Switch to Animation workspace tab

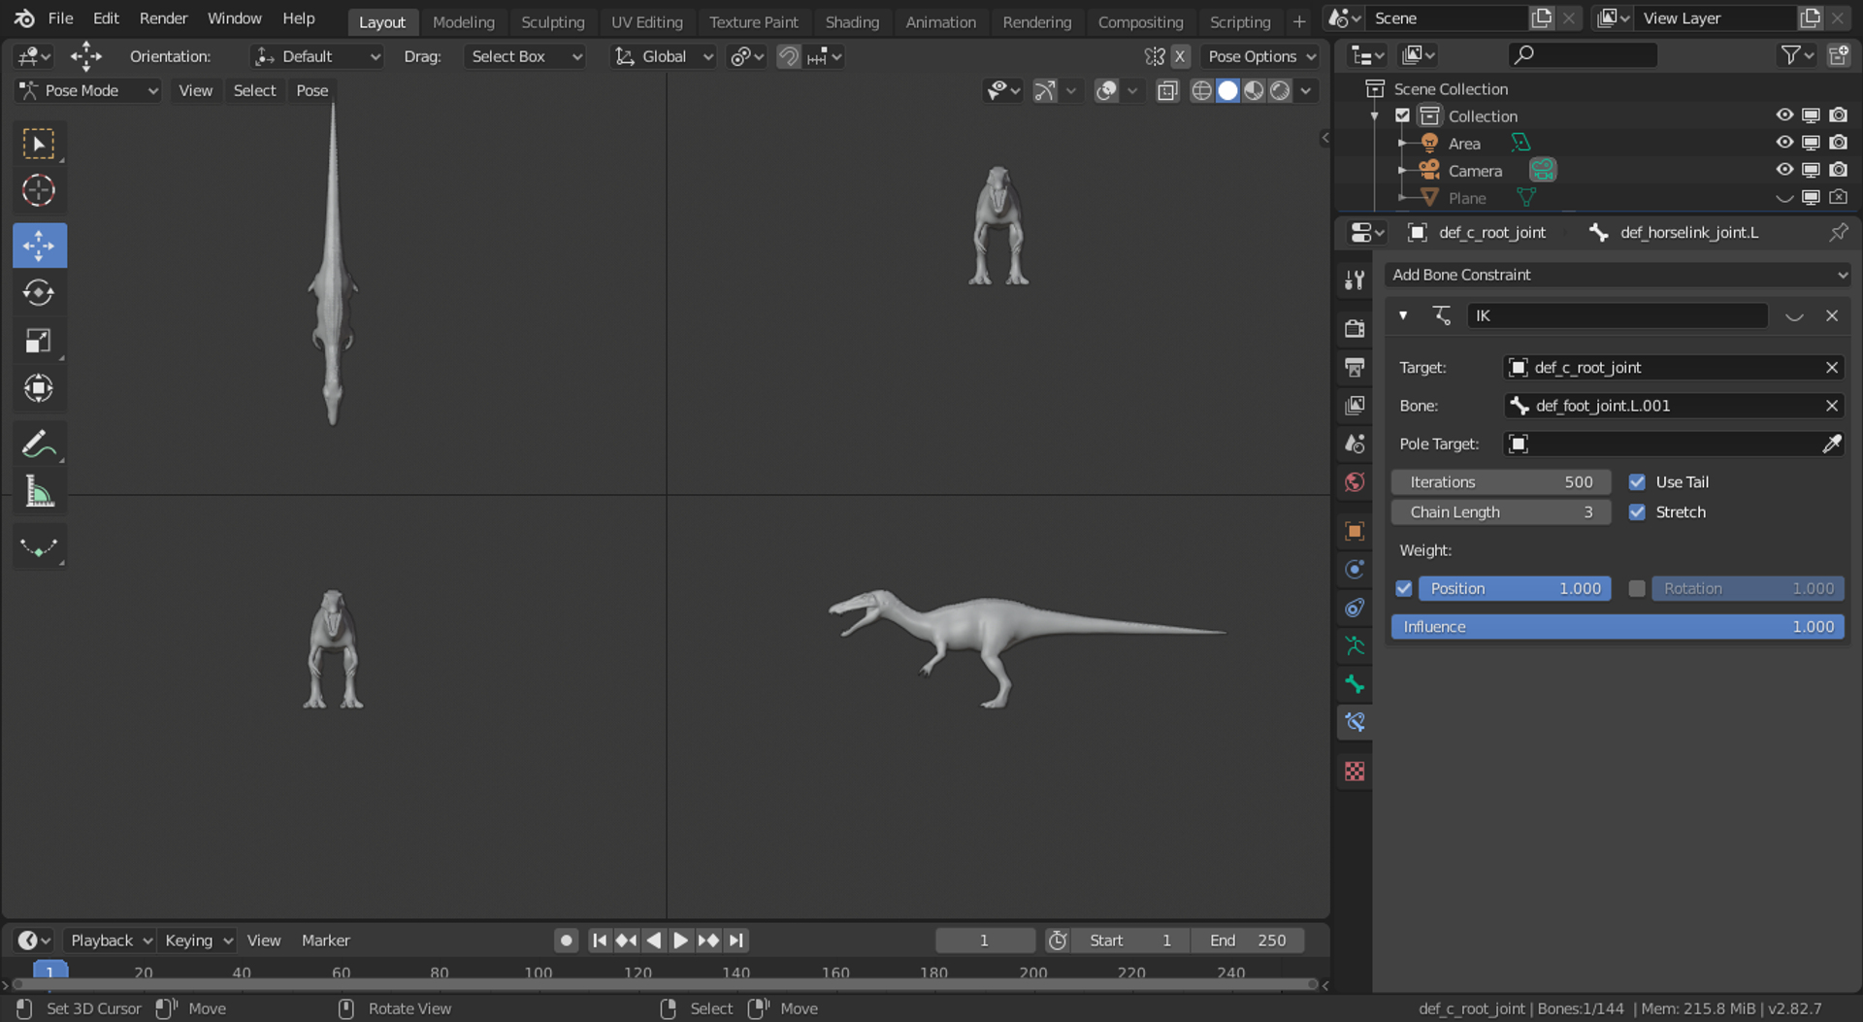click(x=940, y=21)
